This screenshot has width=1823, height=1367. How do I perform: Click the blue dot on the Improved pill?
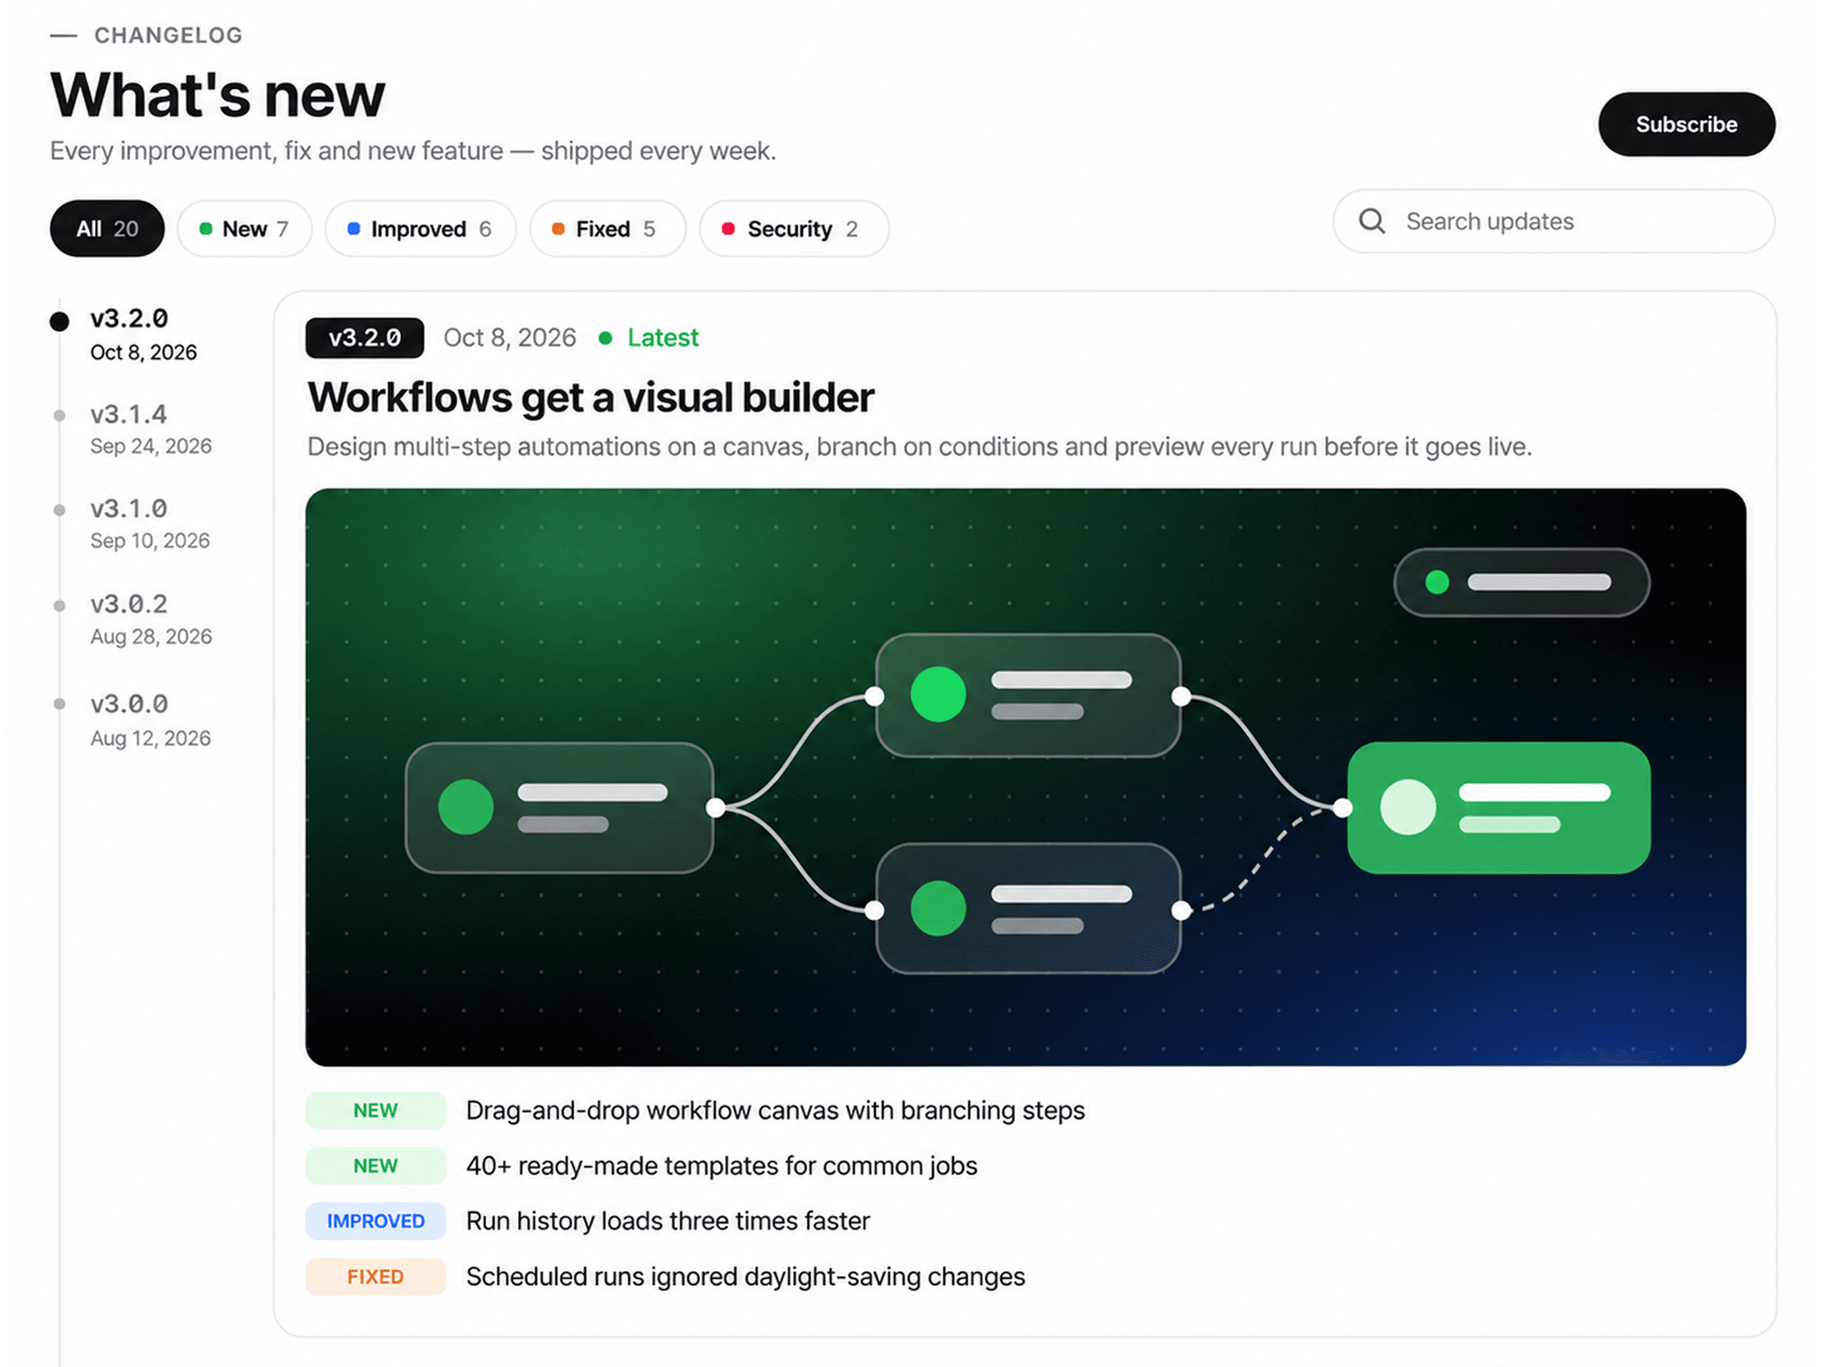(x=353, y=229)
